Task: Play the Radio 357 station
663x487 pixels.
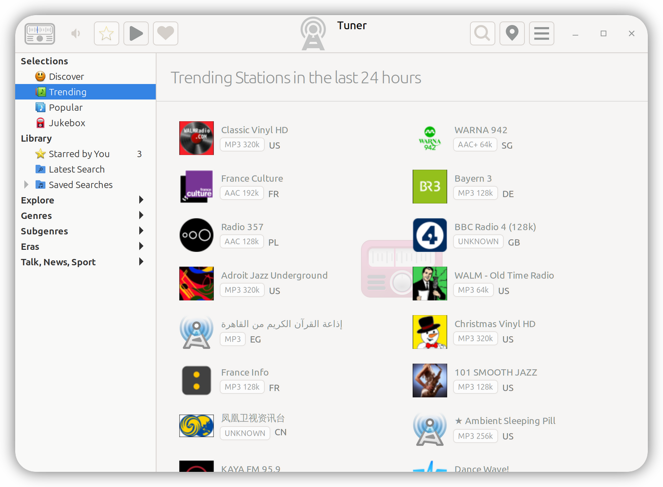Action: coord(242,227)
